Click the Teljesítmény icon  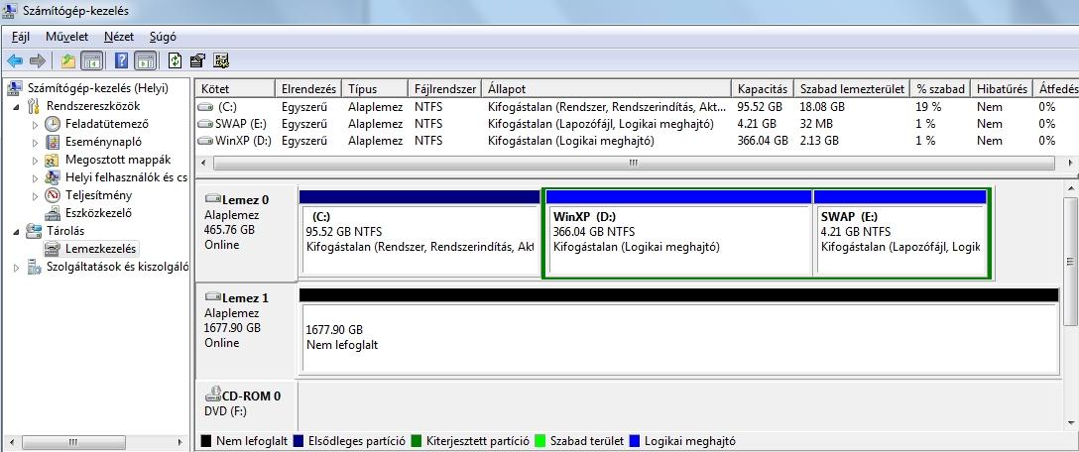(53, 195)
